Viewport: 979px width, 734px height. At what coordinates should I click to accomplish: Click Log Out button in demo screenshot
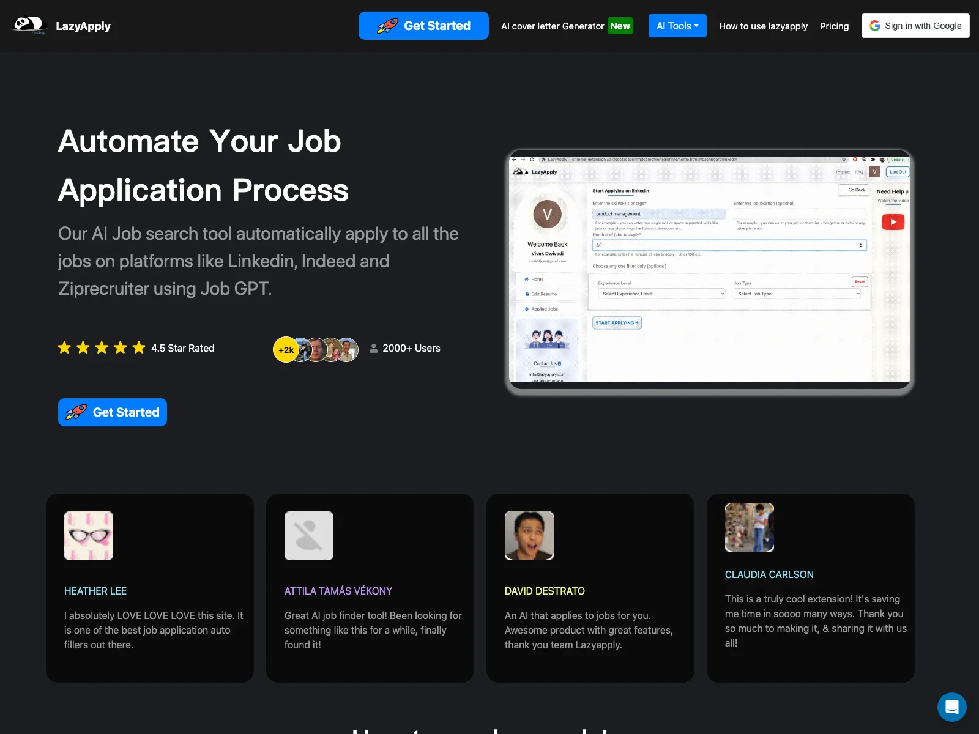point(898,172)
